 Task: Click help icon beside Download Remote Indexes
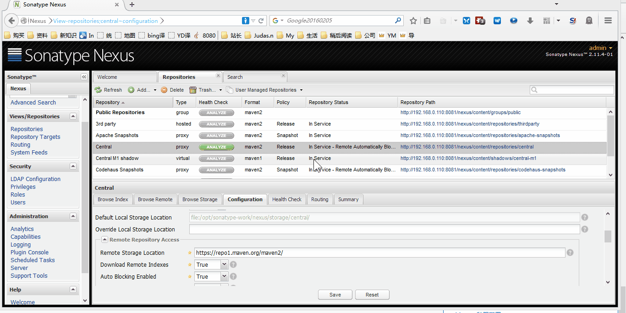click(233, 264)
